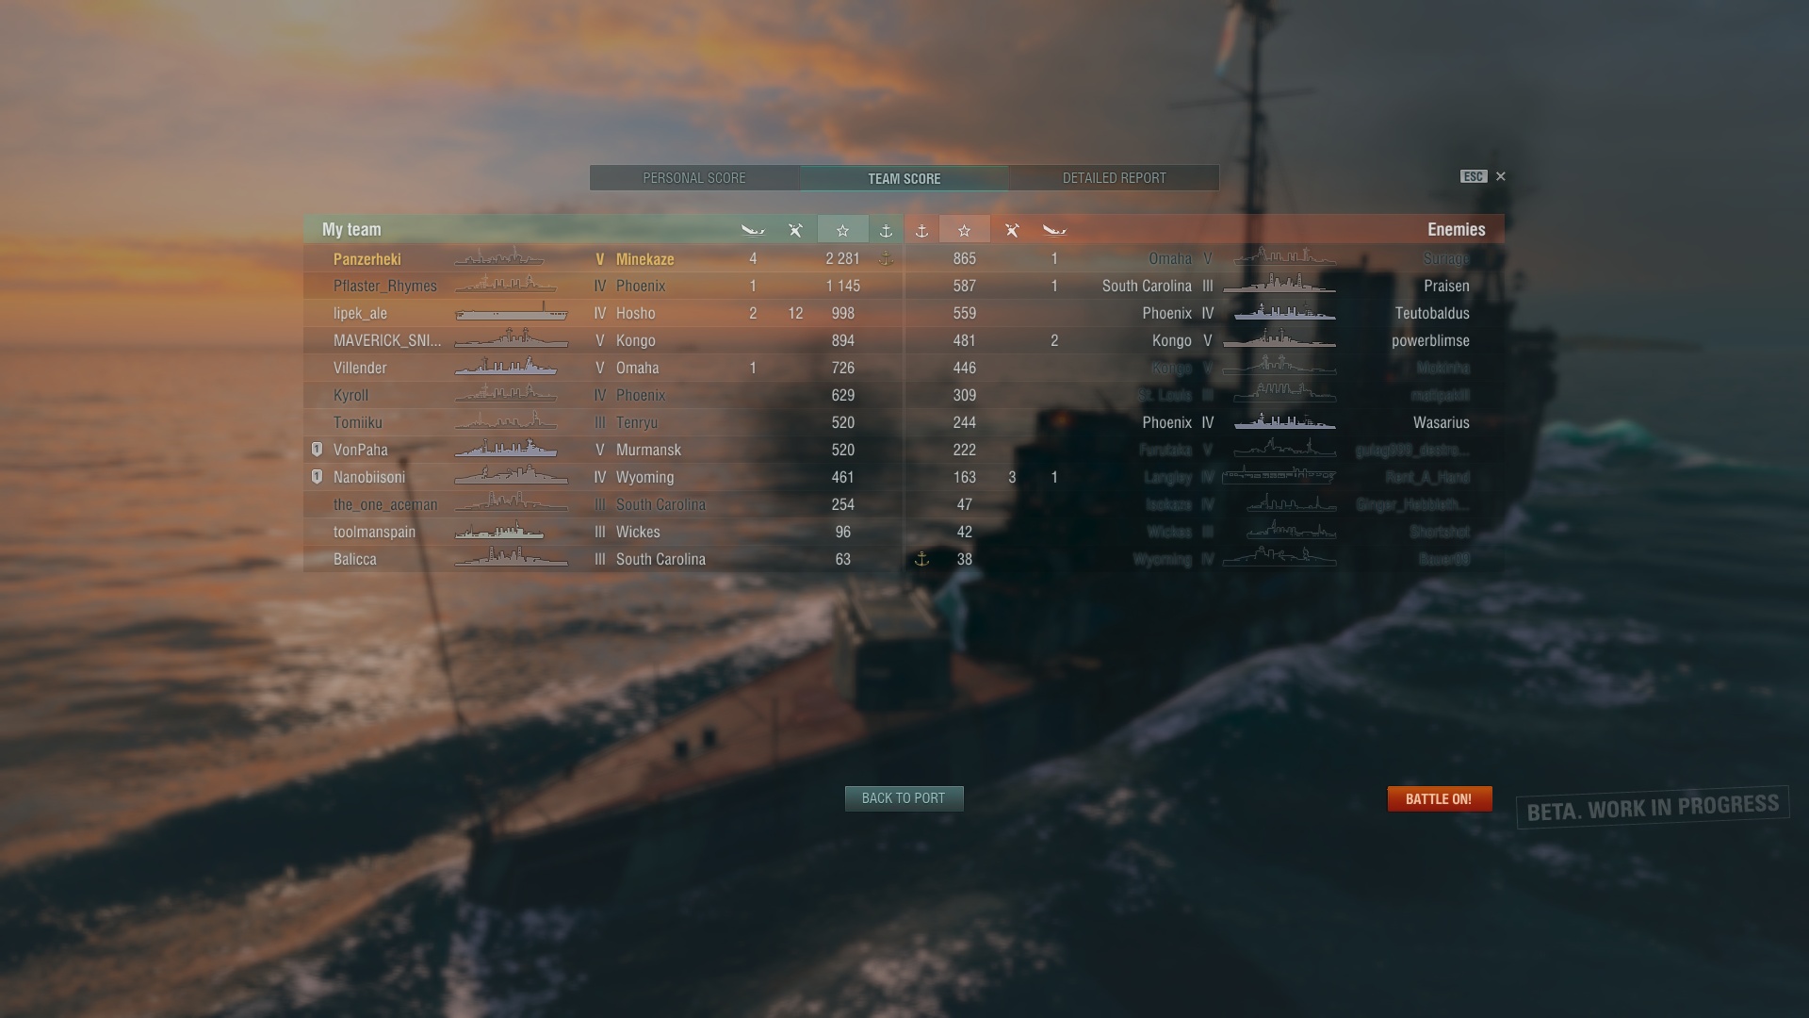Select the Team Score tab
The width and height of the screenshot is (1809, 1018).
point(904,178)
